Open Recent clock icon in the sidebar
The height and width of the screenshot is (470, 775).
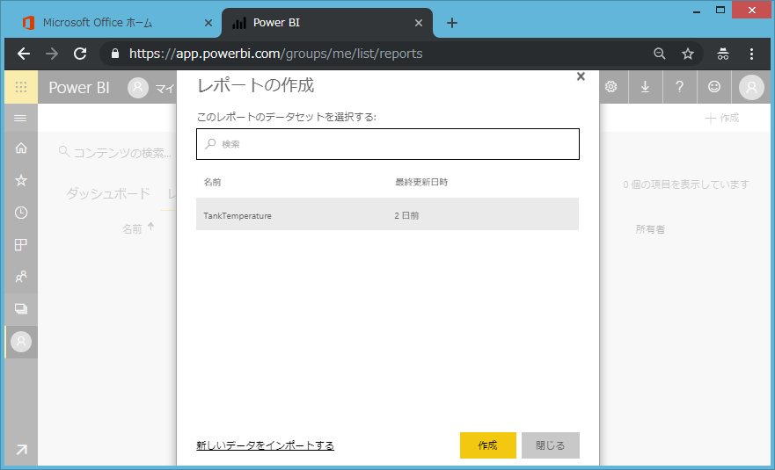pos(21,213)
